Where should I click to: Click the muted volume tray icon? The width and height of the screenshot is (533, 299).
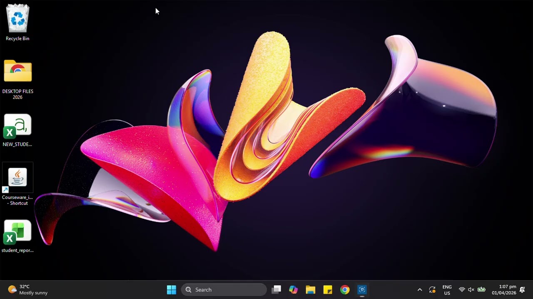click(x=471, y=290)
